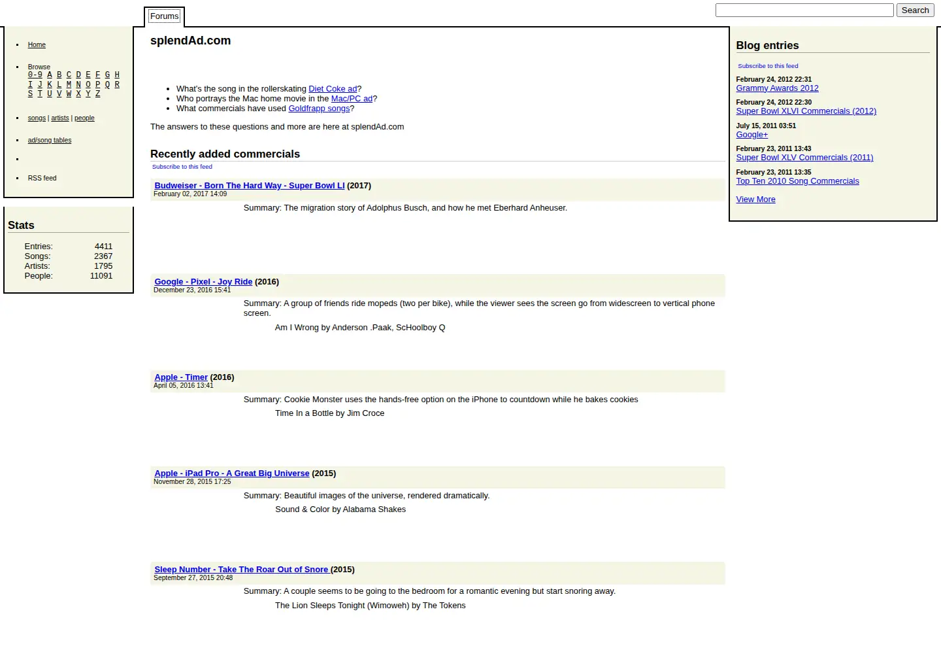Viewport: 941px width, 654px height.
Task: Open Google Pixel Joy Ride entry
Action: pyautogui.click(x=203, y=282)
